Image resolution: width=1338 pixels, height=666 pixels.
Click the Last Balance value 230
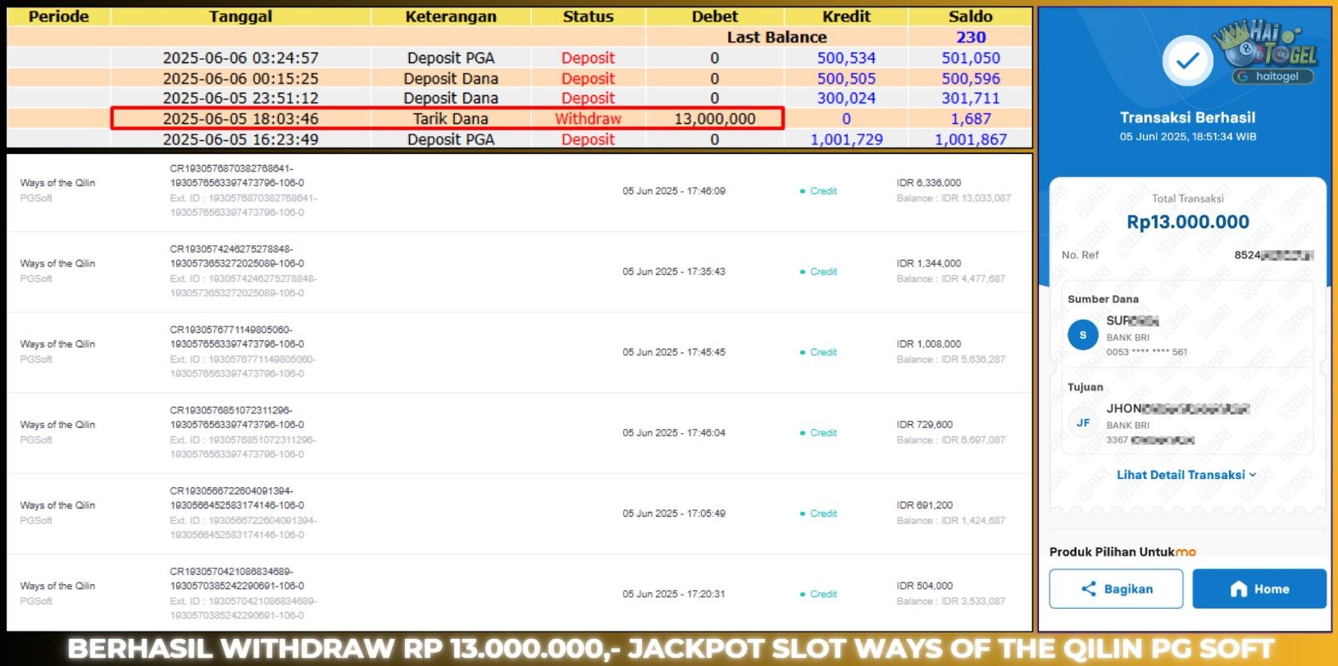click(x=971, y=37)
